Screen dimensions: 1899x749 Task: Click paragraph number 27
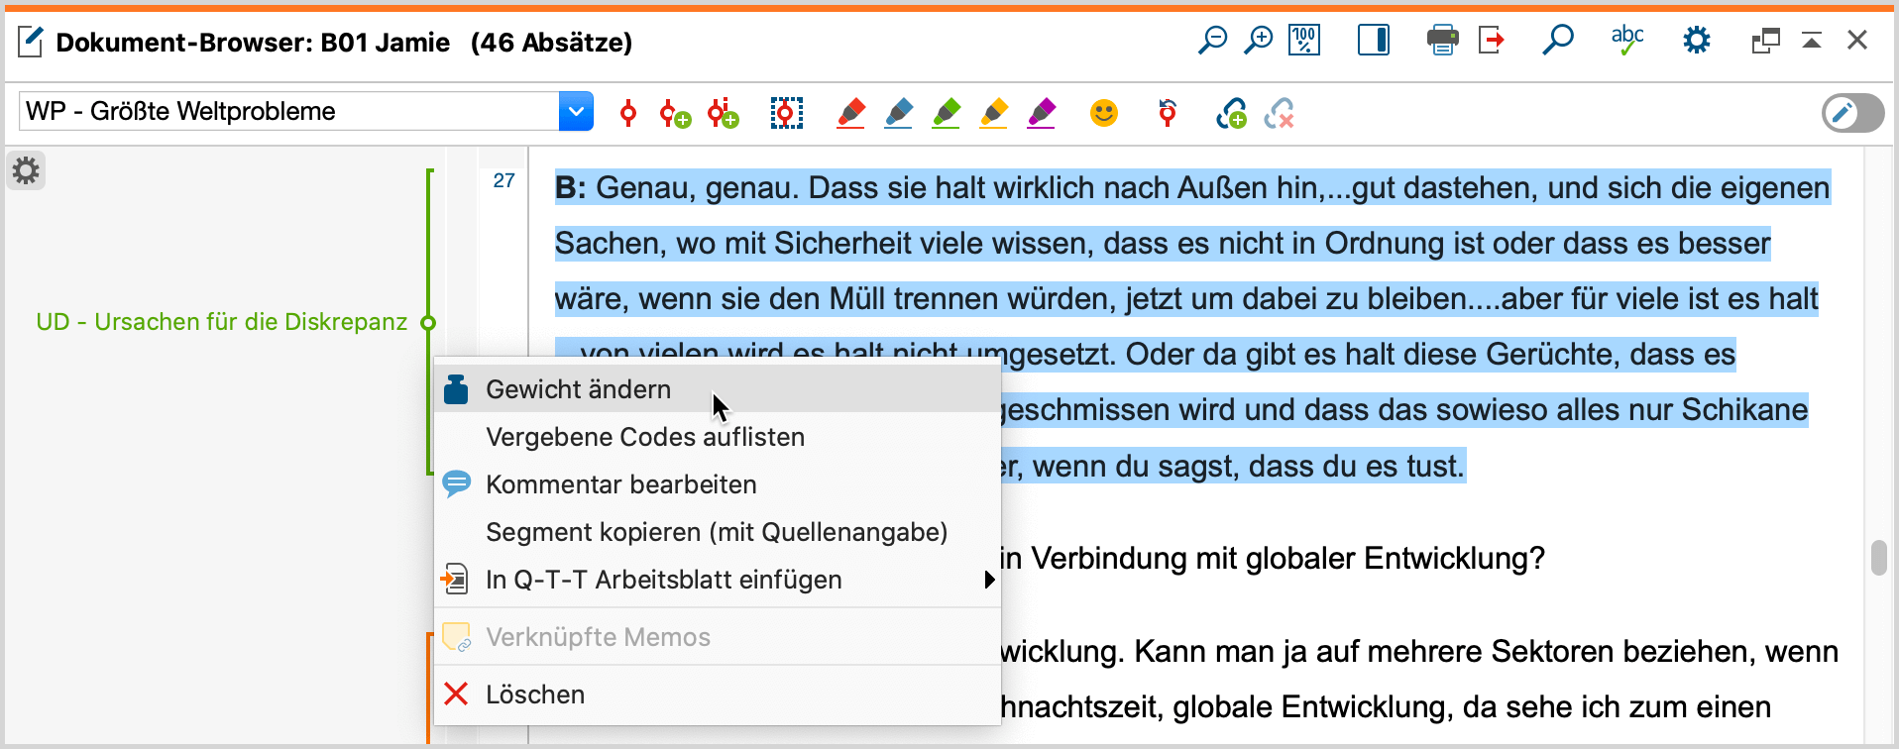(503, 180)
